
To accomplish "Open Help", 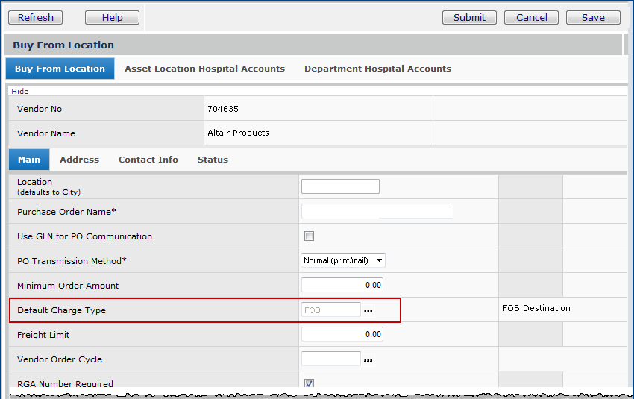I will coord(112,17).
